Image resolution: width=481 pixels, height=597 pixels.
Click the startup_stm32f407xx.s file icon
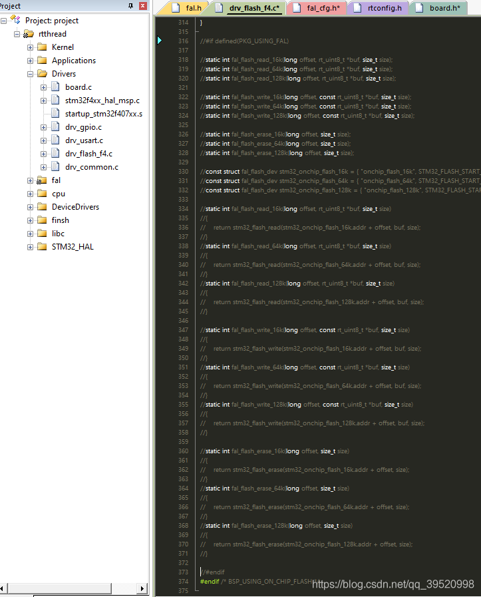(55, 113)
